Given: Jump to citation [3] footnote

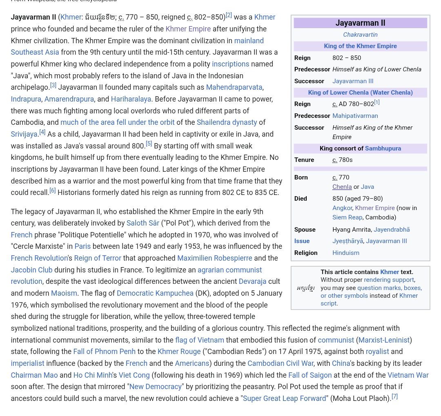Looking at the screenshot, I should tap(53, 85).
